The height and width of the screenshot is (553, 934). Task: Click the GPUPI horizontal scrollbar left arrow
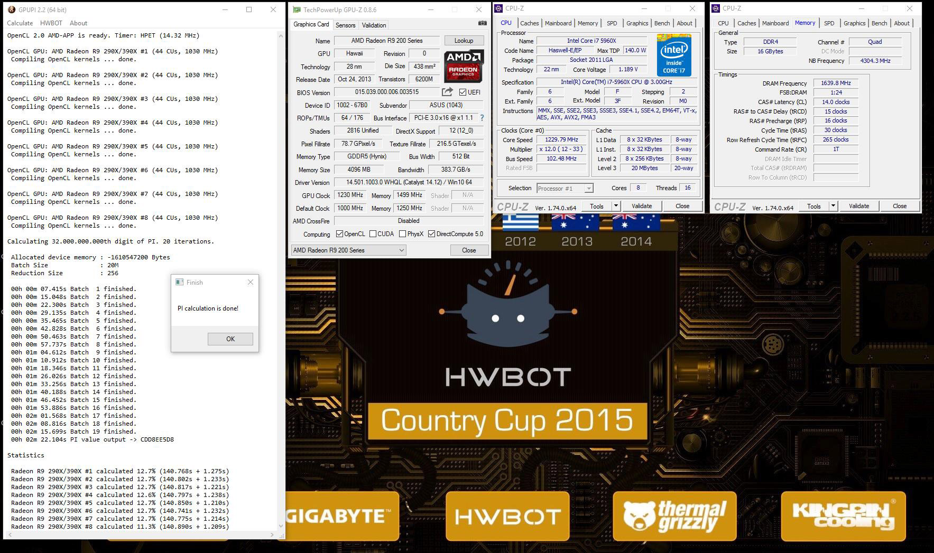click(9, 535)
